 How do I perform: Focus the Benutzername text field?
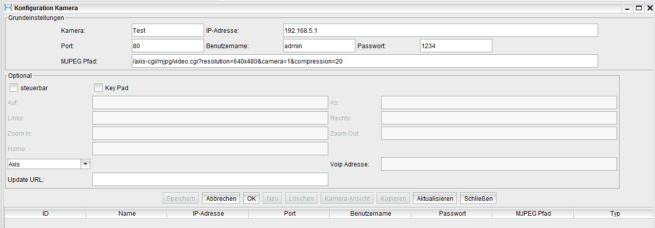coord(319,46)
